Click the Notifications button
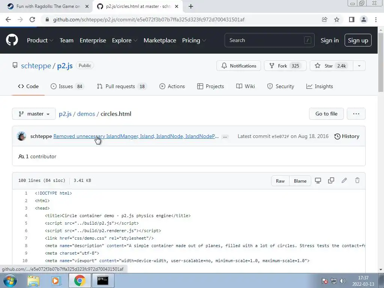Screen dimensions: 384x288 pos(238,66)
